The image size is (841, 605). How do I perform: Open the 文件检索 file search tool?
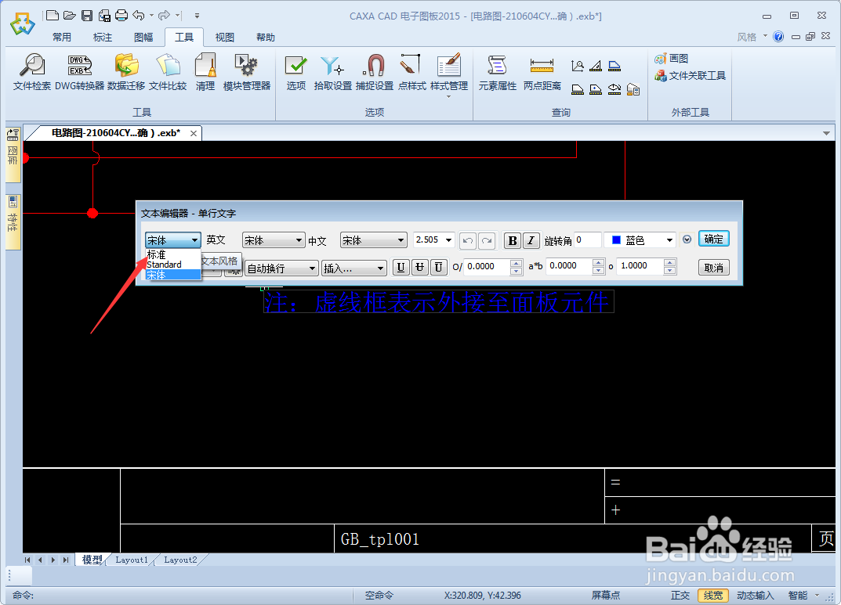31,72
